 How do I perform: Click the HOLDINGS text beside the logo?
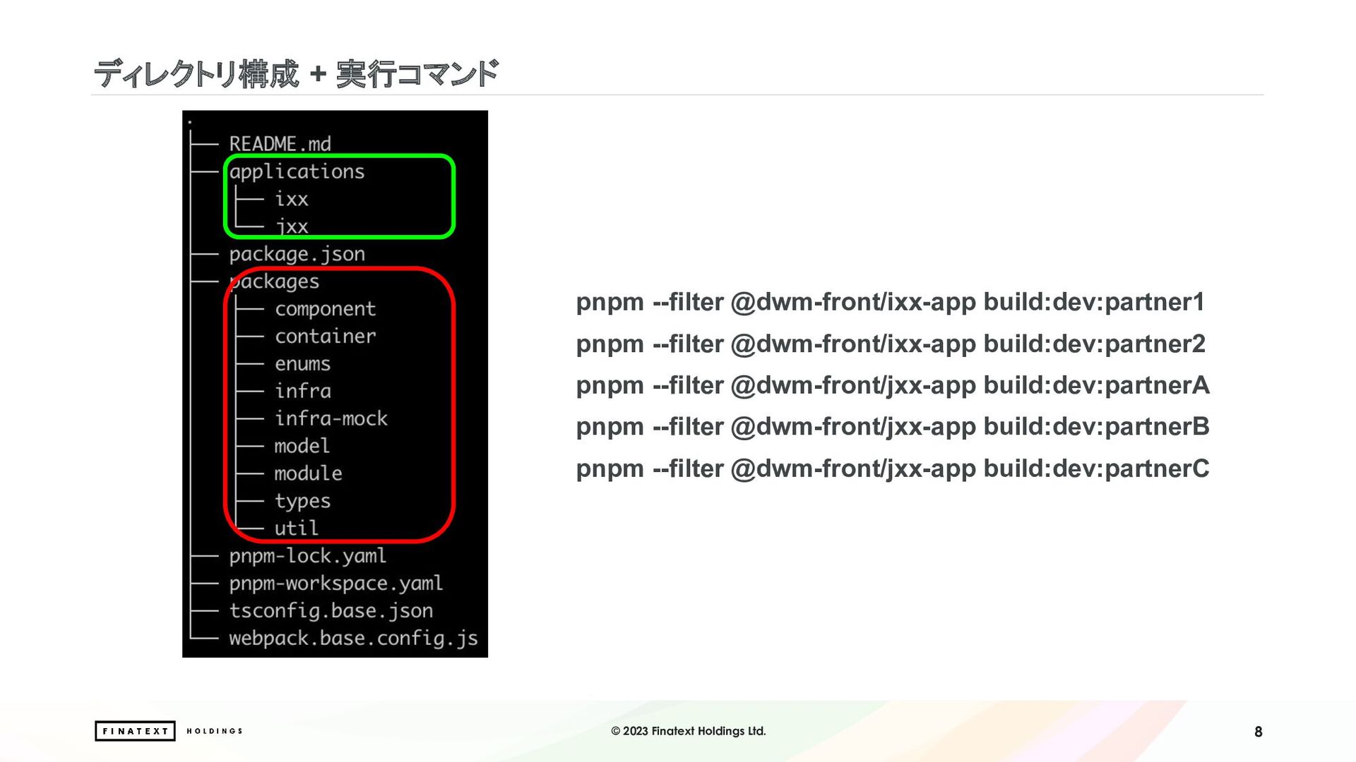[x=215, y=731]
